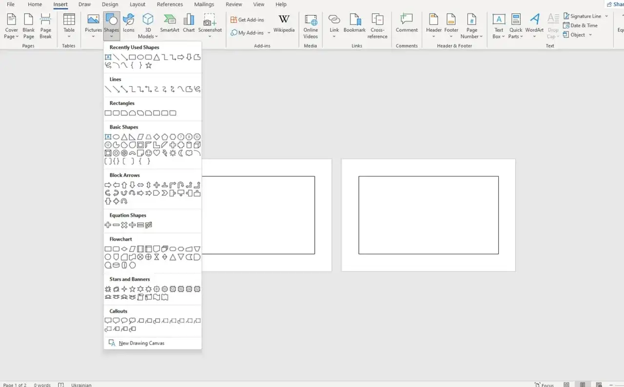Screen dimensions: 624x387
Task: Select the crescent moon basic shape
Action: pos(181,153)
